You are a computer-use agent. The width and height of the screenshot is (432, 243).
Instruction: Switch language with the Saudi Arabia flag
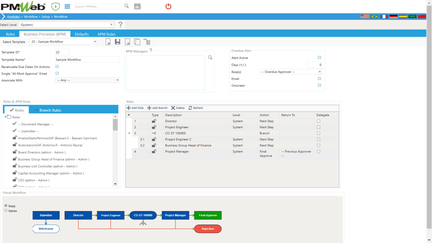(412, 16)
